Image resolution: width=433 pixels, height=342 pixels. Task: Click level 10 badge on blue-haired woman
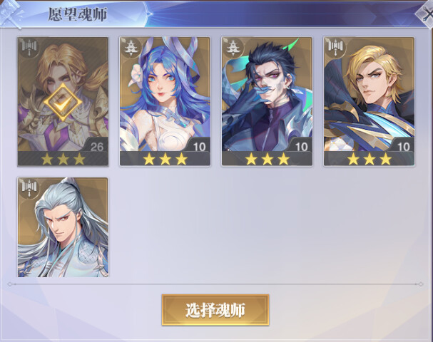199,147
